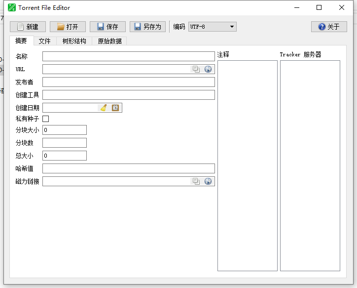Click the 新建 (New) toolbar button

click(28, 27)
